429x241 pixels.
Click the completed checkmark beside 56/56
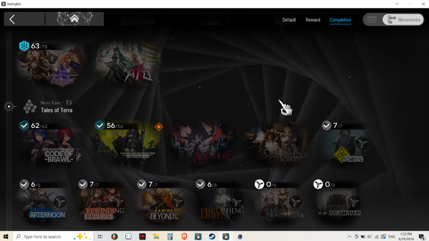tap(99, 125)
